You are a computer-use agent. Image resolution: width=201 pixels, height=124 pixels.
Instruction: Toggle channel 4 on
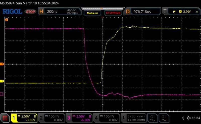(107, 118)
